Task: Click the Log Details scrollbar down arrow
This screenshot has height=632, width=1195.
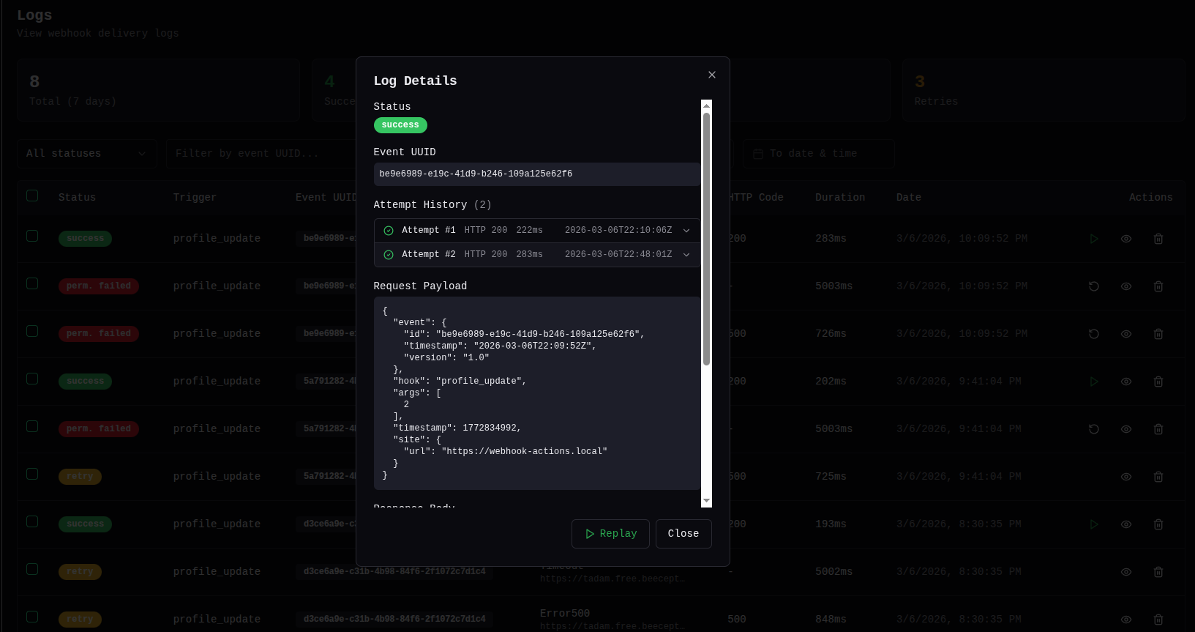Action: [706, 501]
